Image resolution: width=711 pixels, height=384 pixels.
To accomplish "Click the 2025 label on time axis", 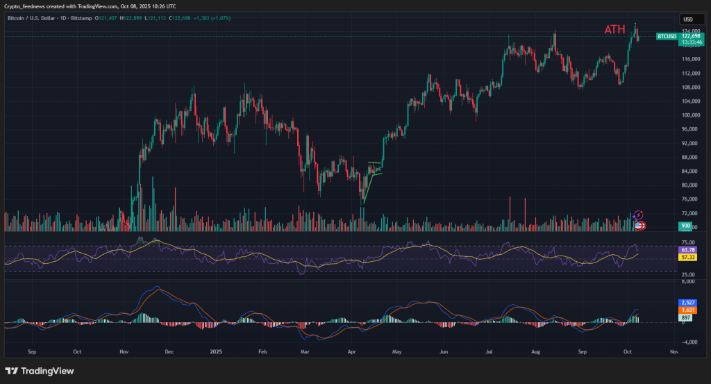I will [216, 351].
